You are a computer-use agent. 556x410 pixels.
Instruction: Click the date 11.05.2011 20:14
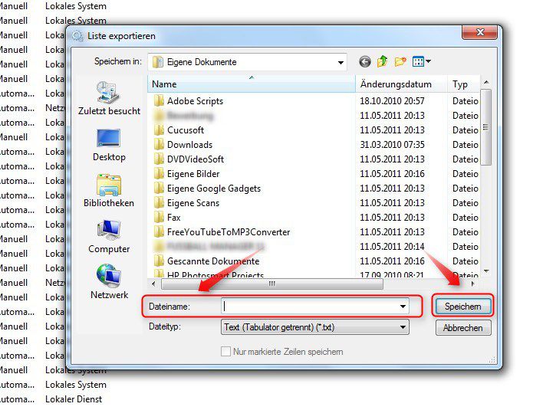point(392,246)
